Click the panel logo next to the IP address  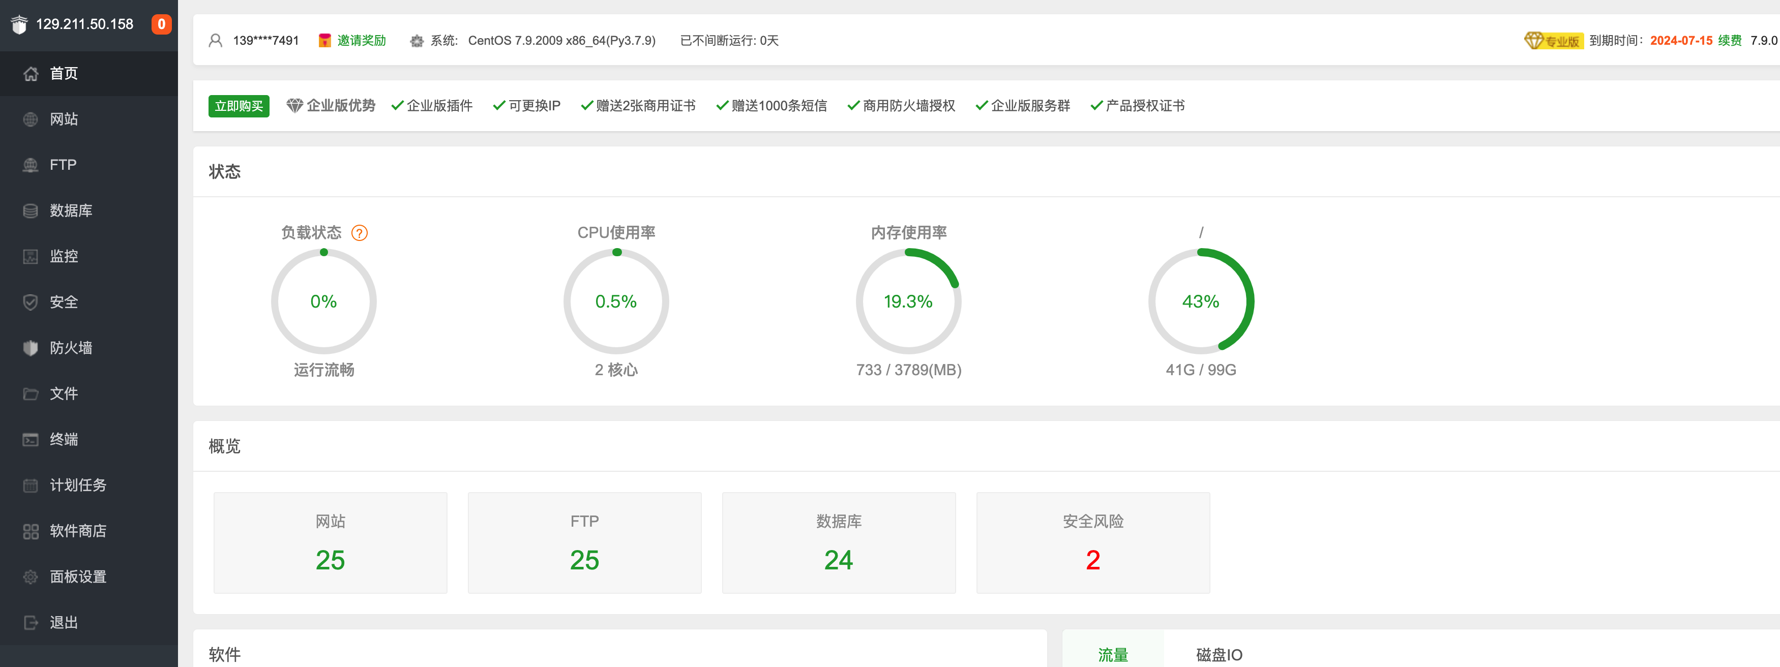[x=19, y=24]
